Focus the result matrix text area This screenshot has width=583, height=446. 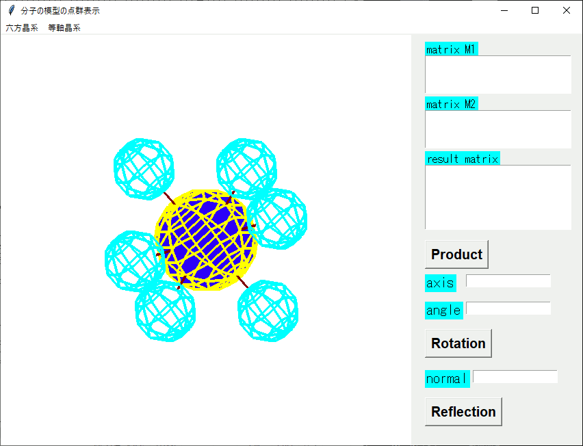pos(498,197)
